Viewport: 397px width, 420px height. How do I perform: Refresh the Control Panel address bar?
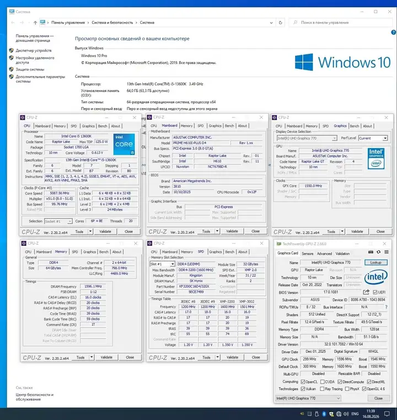coord(281,23)
